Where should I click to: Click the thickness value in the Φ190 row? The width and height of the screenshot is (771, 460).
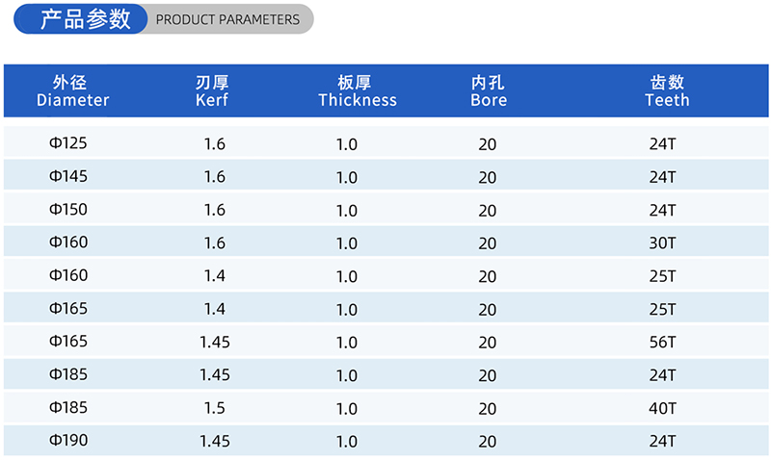(347, 442)
